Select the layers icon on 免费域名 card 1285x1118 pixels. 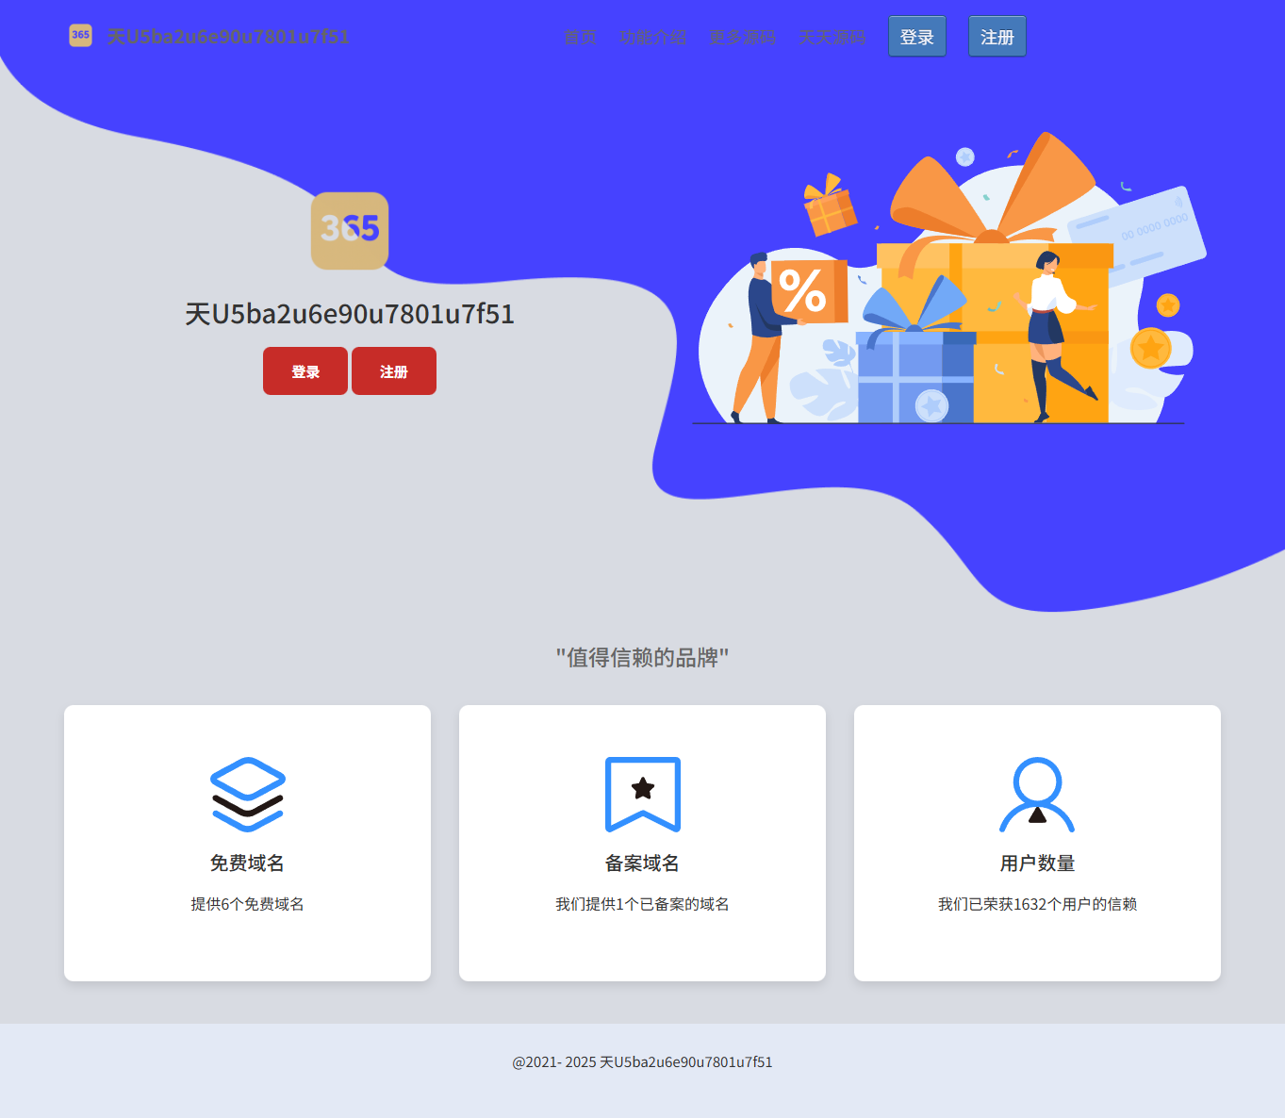pyautogui.click(x=246, y=793)
